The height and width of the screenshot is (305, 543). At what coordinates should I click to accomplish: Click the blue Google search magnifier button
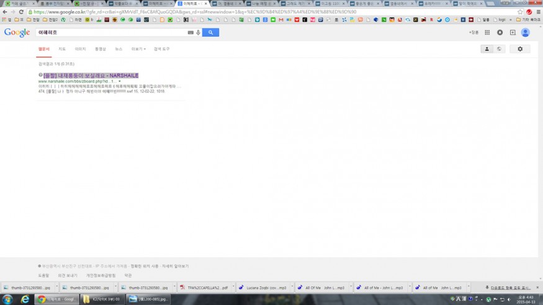210,32
